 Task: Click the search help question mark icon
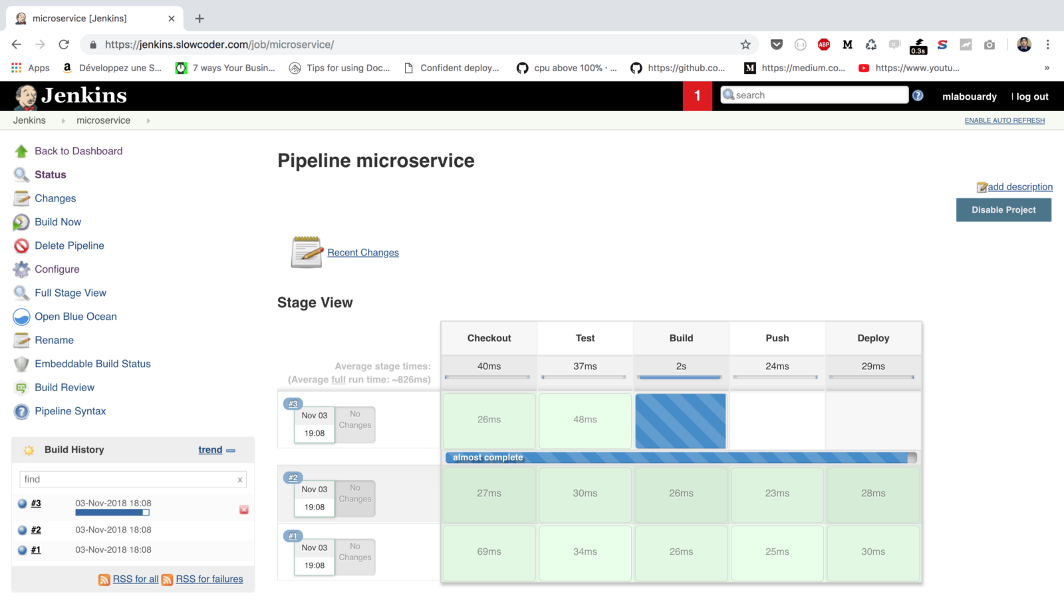918,96
